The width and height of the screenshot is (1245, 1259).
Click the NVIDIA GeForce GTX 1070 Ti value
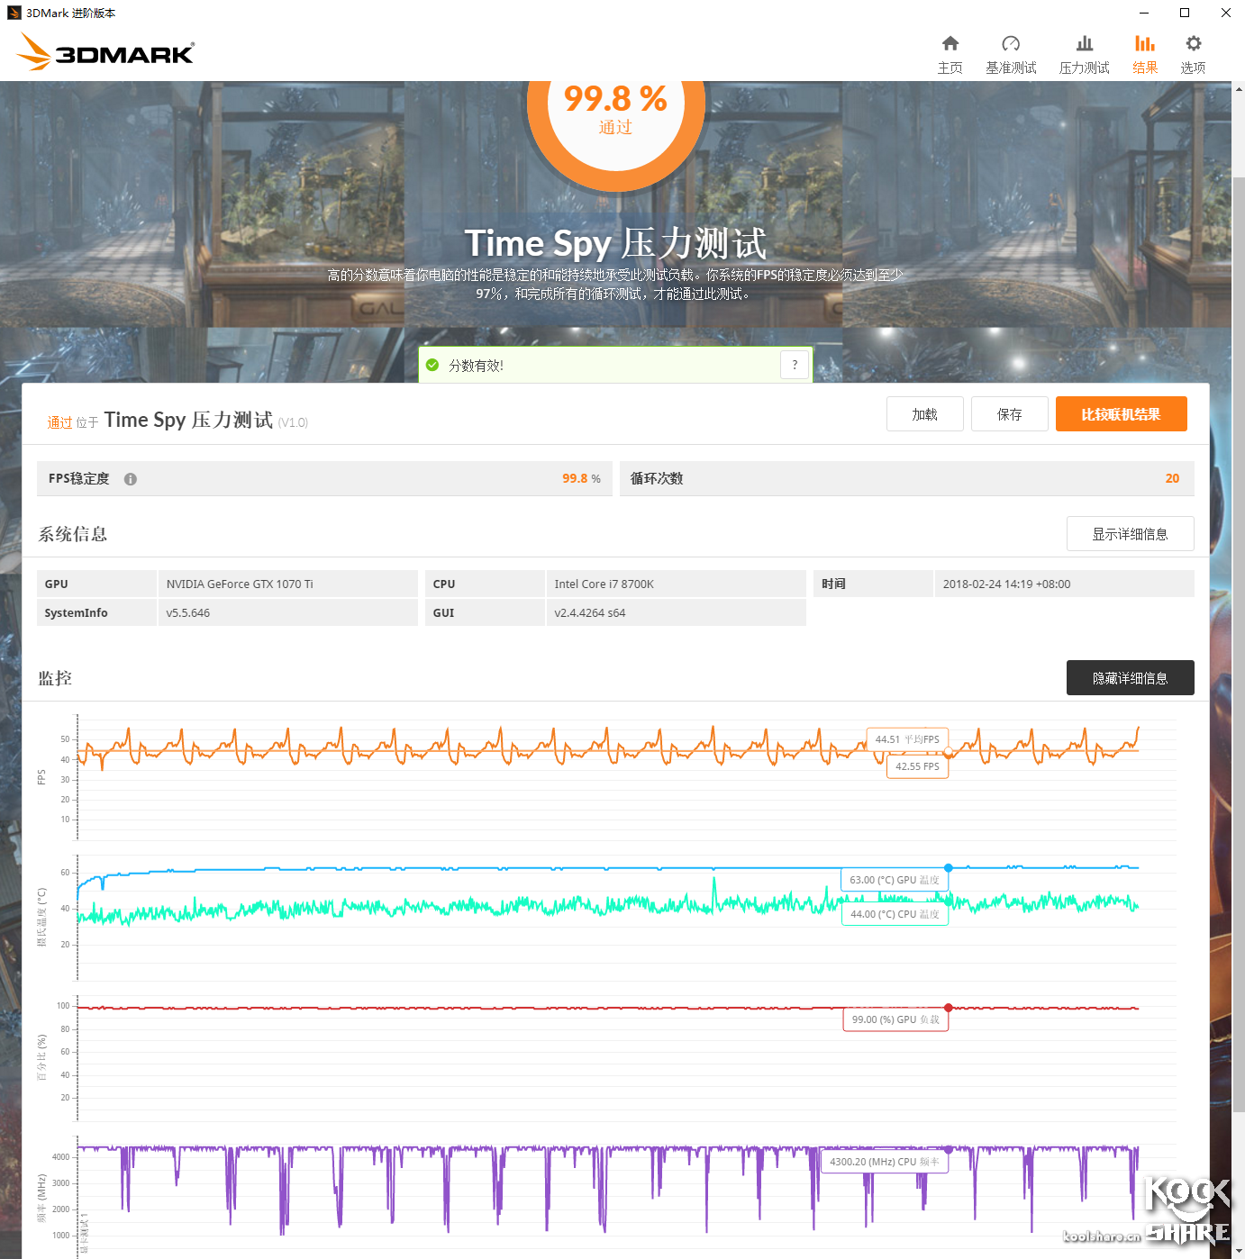tap(240, 584)
